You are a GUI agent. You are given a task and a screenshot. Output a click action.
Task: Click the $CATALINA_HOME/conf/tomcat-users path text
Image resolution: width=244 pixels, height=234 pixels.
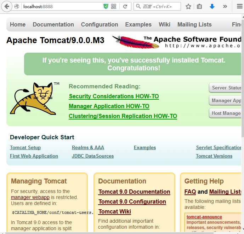pos(53,212)
